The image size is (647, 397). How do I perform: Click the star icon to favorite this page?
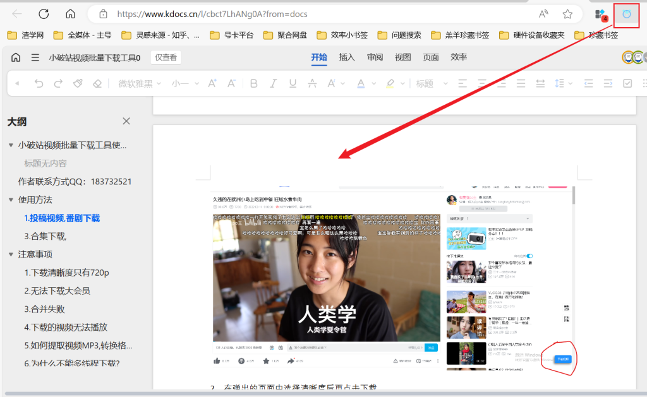click(567, 14)
